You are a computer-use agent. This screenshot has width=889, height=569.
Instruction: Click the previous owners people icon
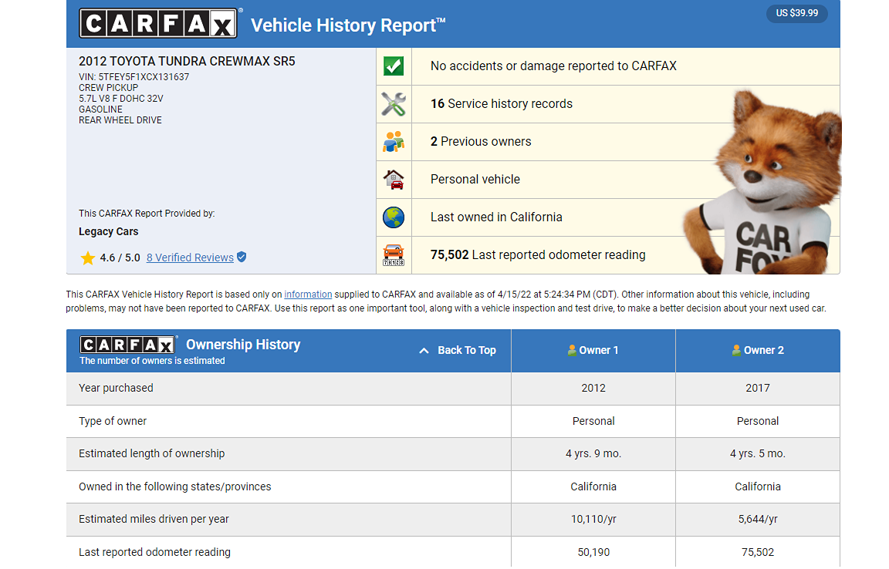pos(394,142)
